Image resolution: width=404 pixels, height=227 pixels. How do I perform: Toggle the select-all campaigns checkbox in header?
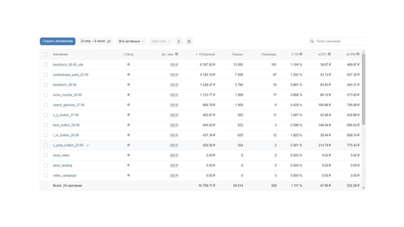pos(46,54)
